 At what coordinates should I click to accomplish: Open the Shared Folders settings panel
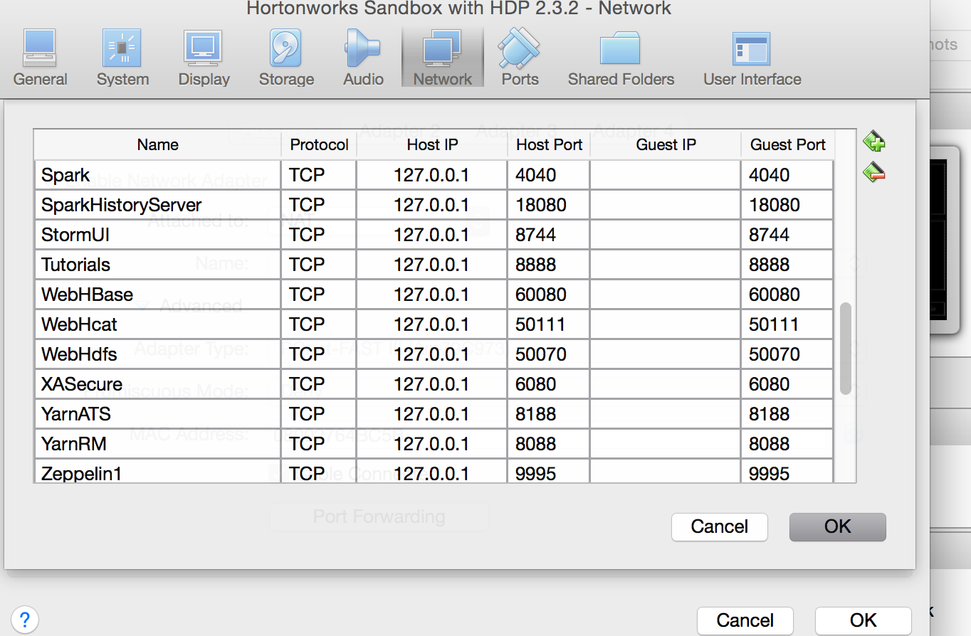[620, 57]
